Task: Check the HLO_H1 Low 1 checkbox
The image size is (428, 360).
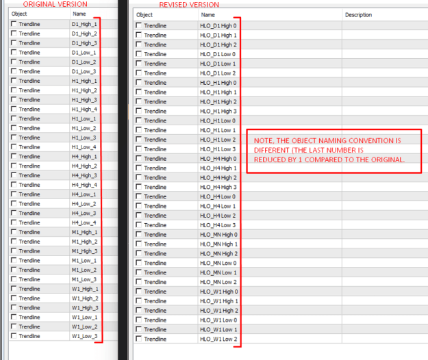Action: [x=138, y=130]
